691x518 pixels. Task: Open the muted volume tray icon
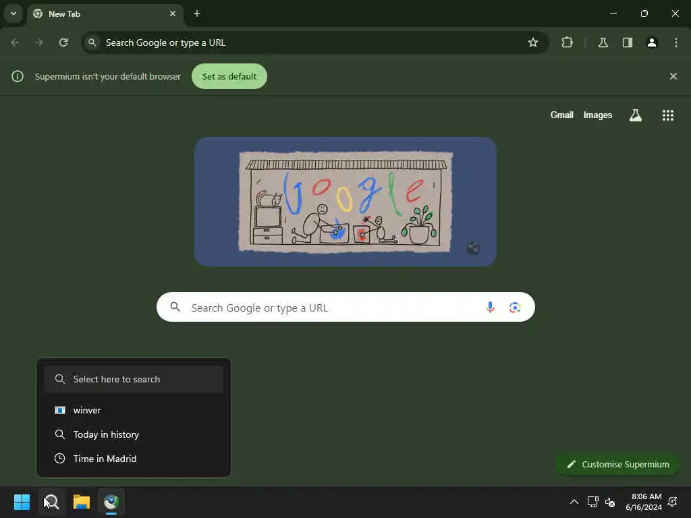tap(610, 502)
